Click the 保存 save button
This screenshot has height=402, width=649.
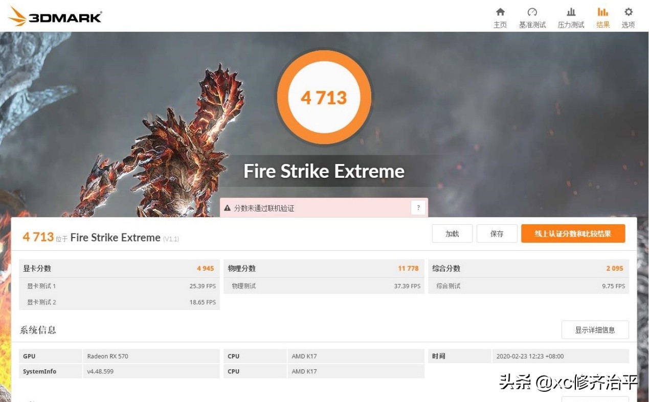497,233
